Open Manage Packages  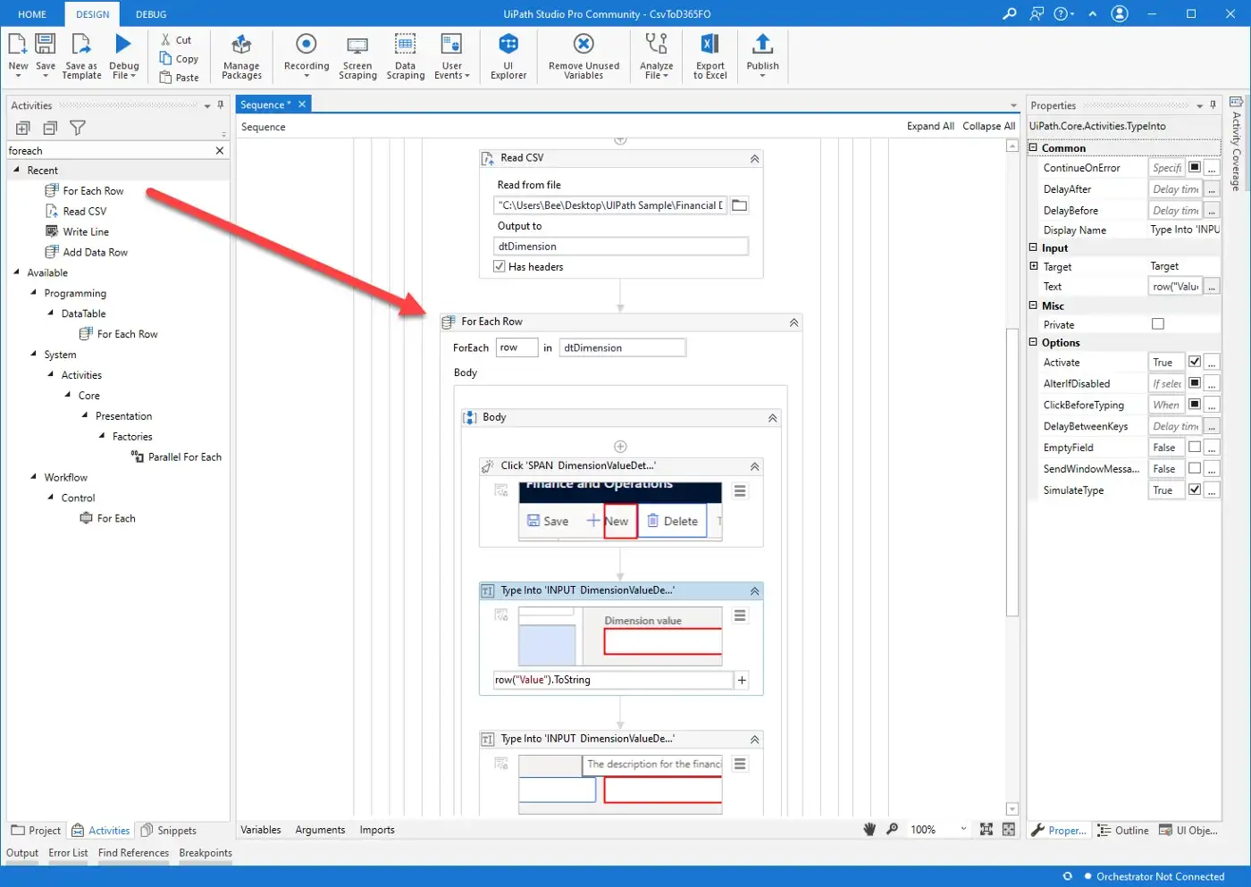(241, 55)
